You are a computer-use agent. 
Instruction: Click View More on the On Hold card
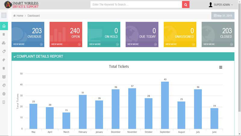tap(95, 44)
